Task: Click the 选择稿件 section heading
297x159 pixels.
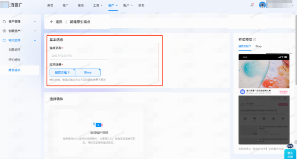Action: [56, 99]
